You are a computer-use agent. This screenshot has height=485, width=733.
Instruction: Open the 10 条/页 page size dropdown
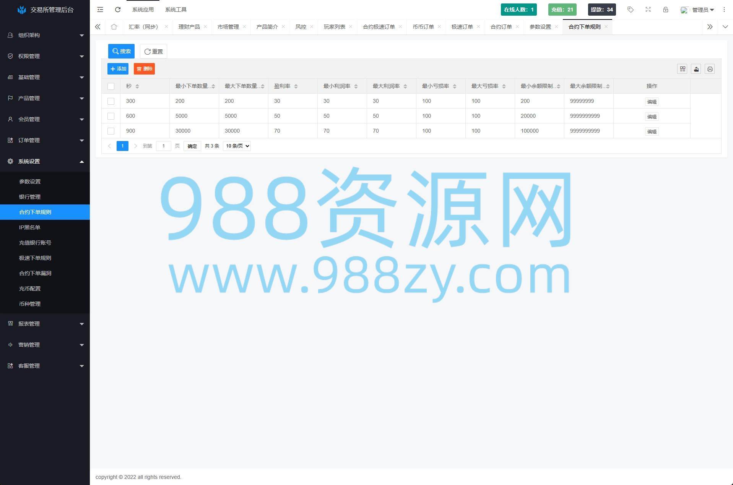point(237,146)
